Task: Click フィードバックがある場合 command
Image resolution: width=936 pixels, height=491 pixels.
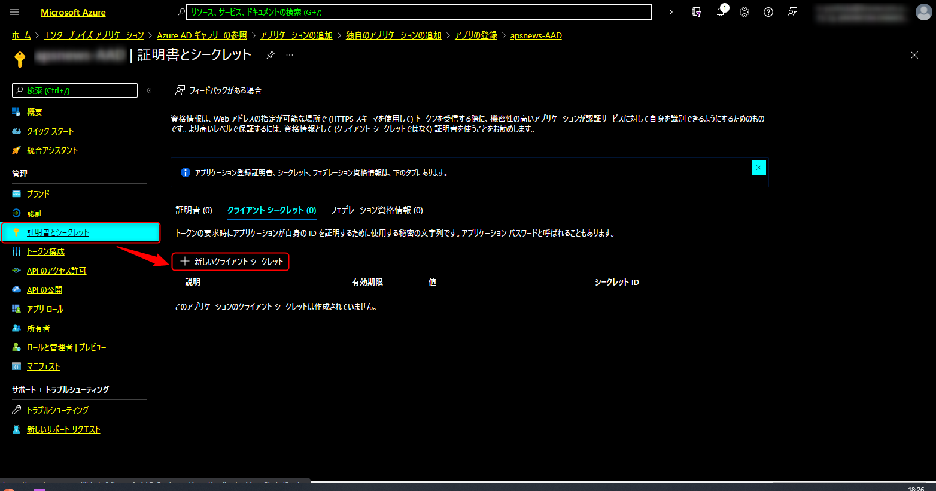Action: coord(218,90)
